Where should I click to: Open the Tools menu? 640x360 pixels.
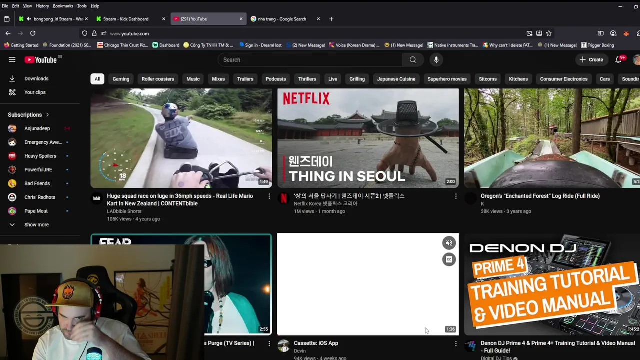pyautogui.click(x=82, y=6)
